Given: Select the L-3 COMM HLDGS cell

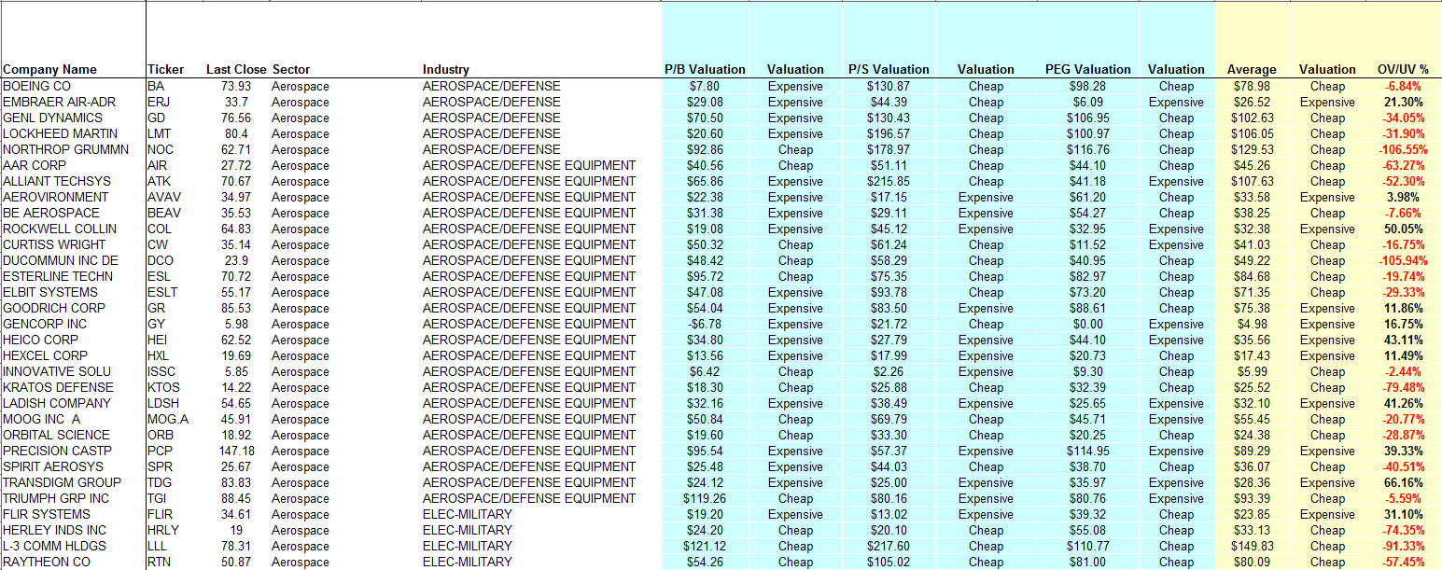Looking at the screenshot, I should (x=54, y=546).
